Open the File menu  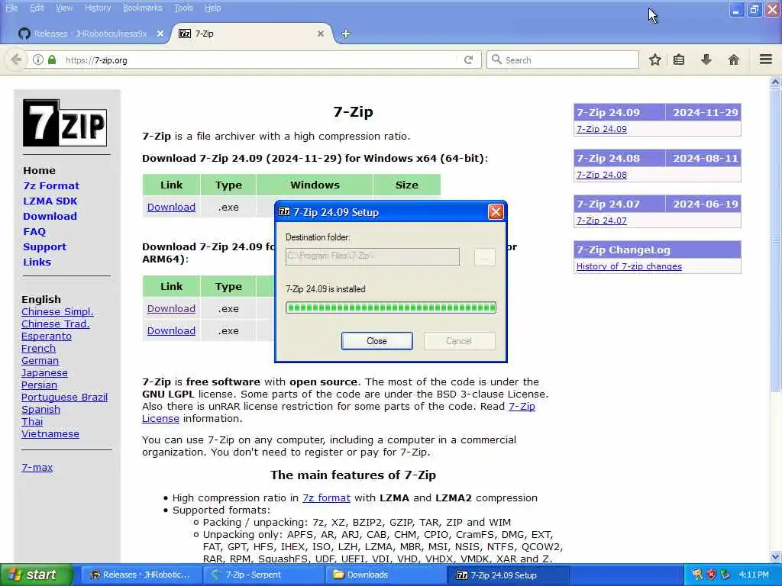(11, 8)
